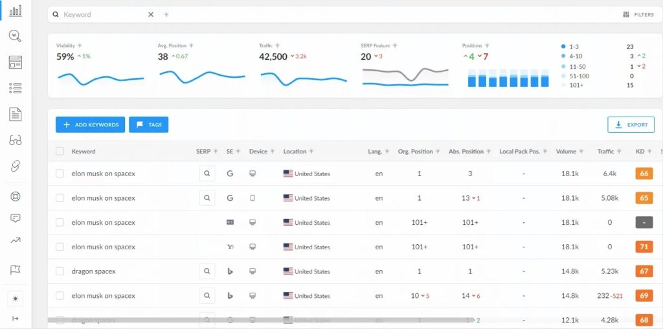Open the keyword research magnifier icon in sidebar
This screenshot has width=663, height=329.
(16, 36)
